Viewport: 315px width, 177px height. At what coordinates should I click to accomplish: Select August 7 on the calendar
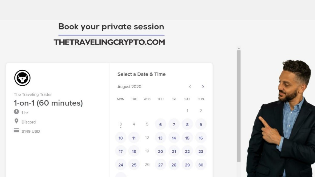(174, 124)
